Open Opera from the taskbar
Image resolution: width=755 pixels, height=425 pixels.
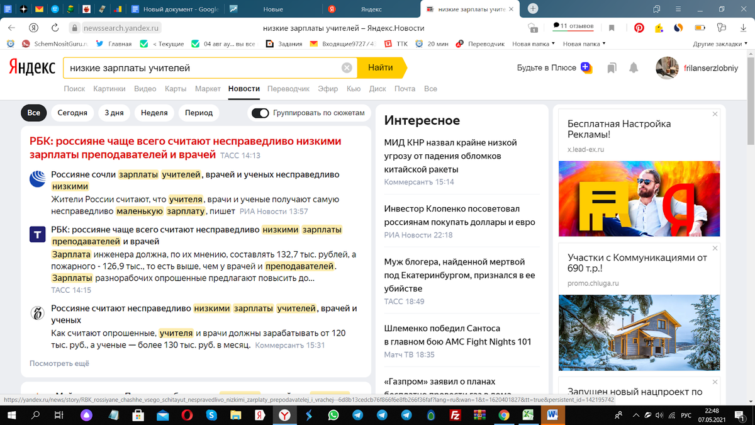click(x=187, y=415)
